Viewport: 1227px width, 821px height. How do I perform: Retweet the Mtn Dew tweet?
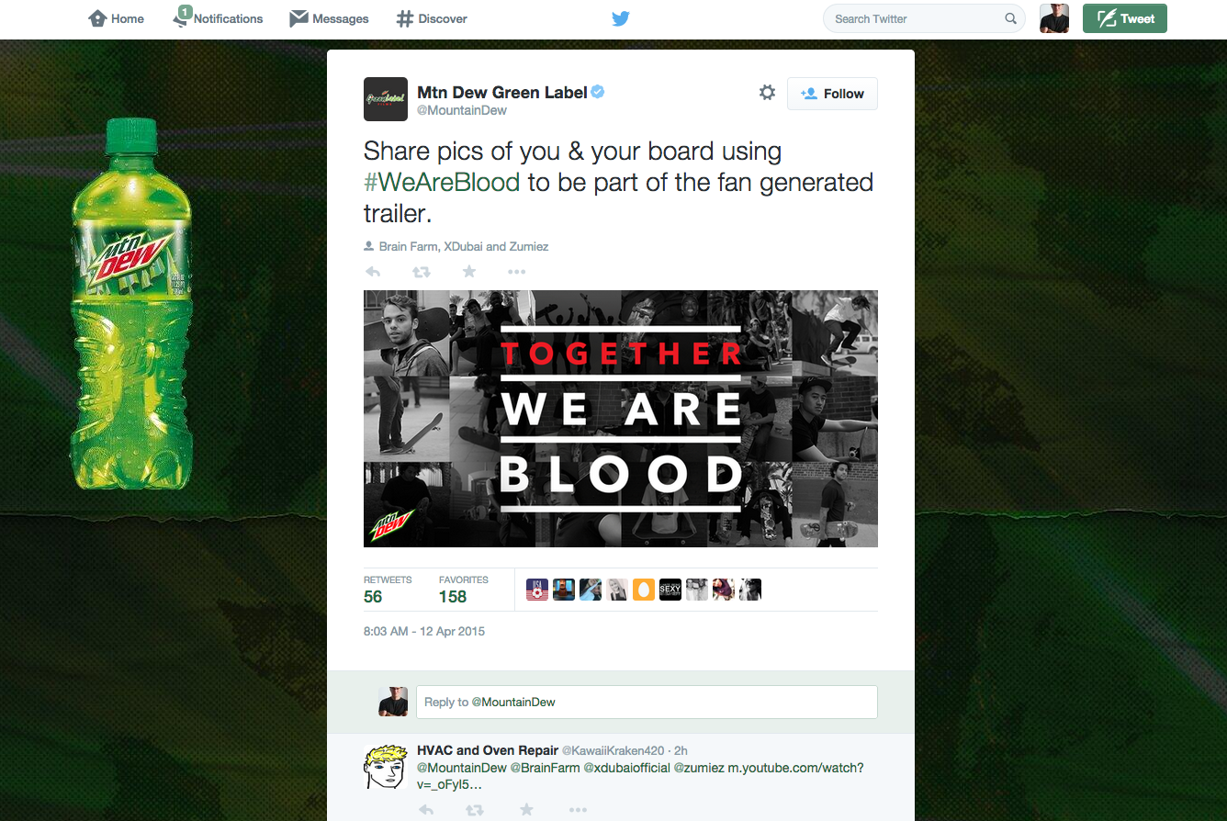[422, 272]
